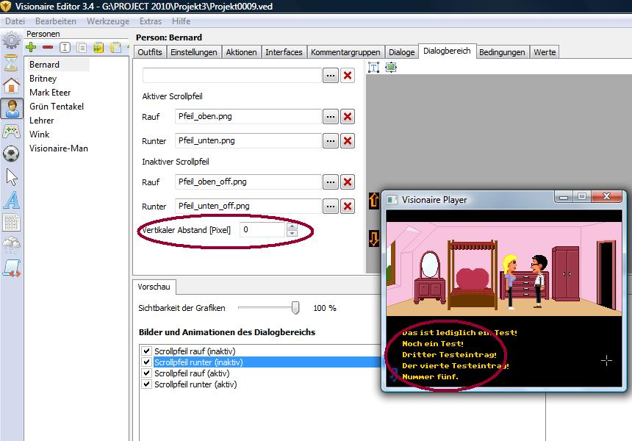Click orange down scroll arrow in preview

click(373, 238)
